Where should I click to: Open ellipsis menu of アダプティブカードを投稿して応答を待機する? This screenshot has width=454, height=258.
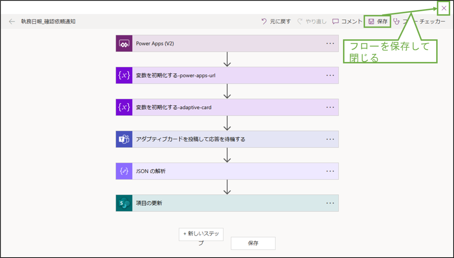(330, 139)
